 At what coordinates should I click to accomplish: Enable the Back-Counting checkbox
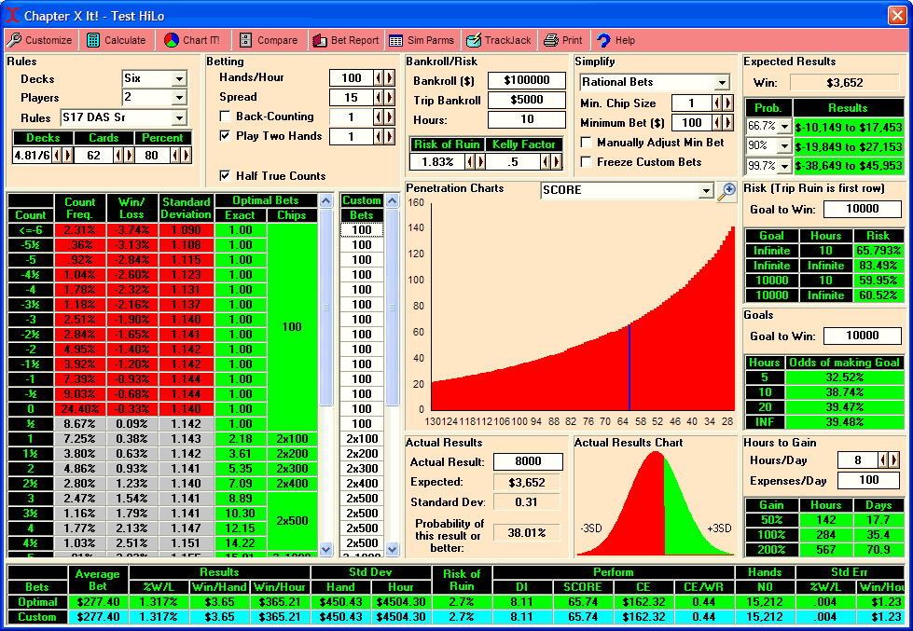pos(225,117)
